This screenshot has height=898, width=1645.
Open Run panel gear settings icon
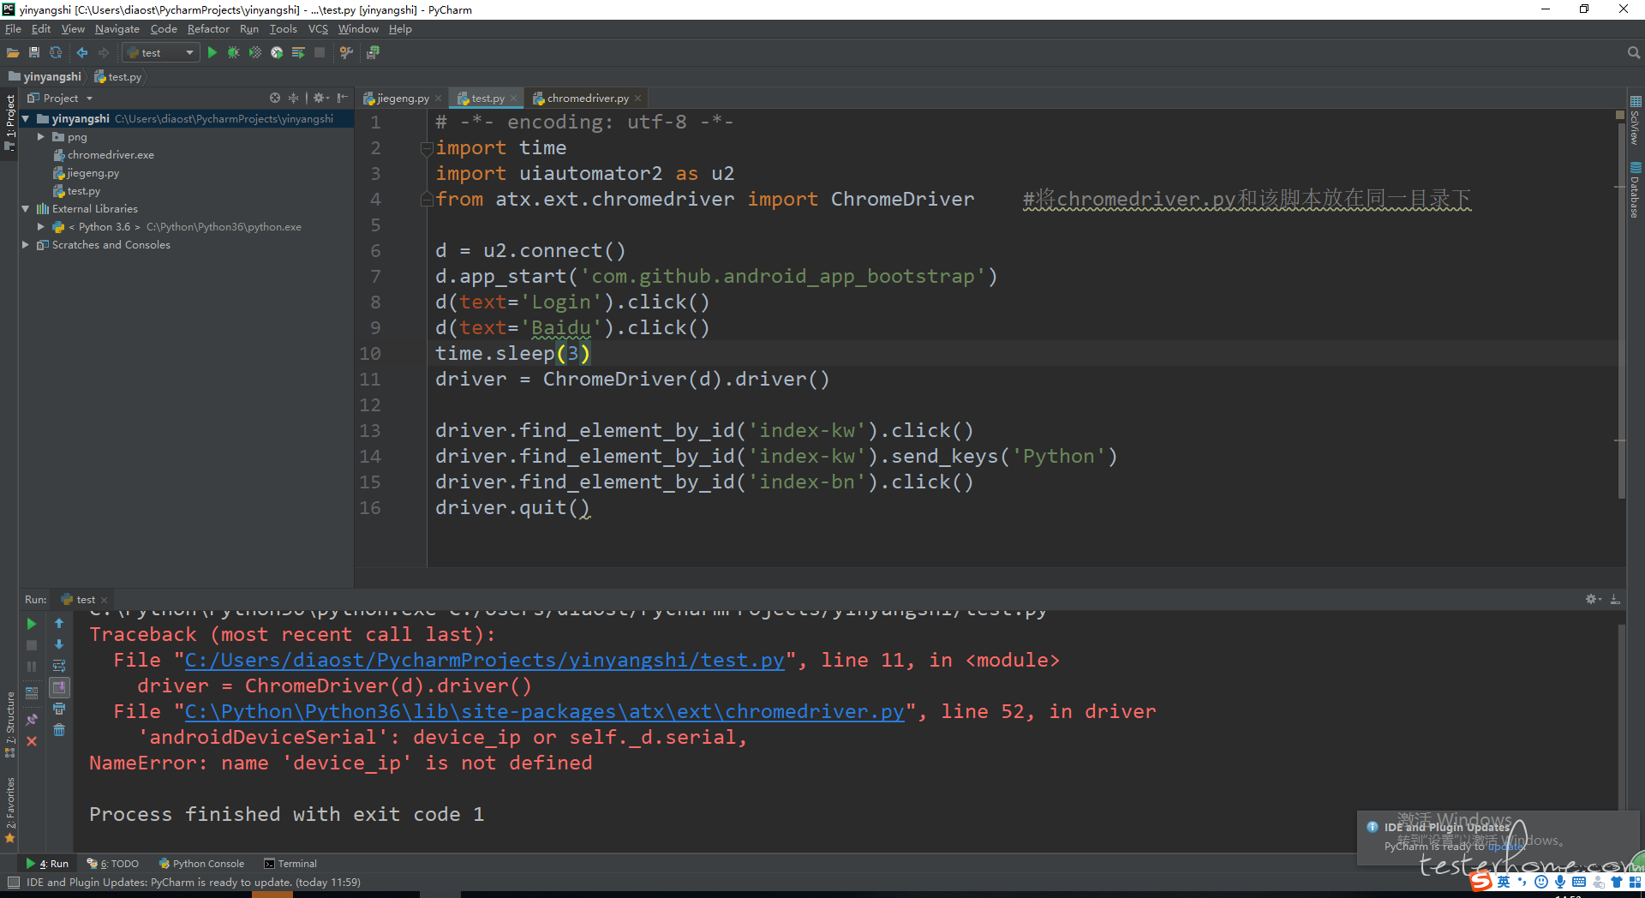(1593, 600)
